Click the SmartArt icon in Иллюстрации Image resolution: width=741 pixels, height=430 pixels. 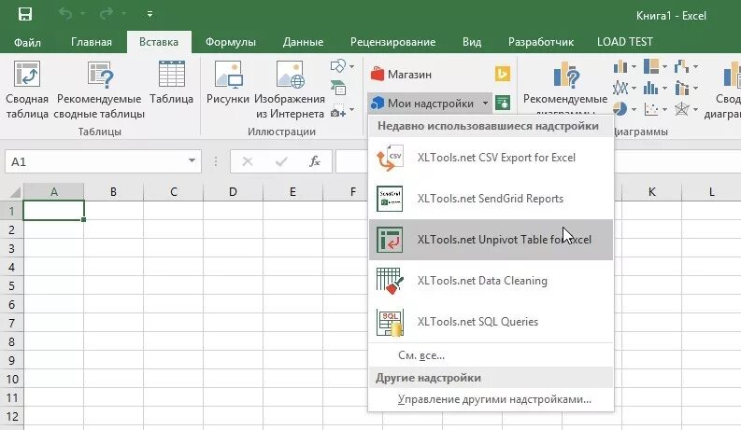pos(338,88)
